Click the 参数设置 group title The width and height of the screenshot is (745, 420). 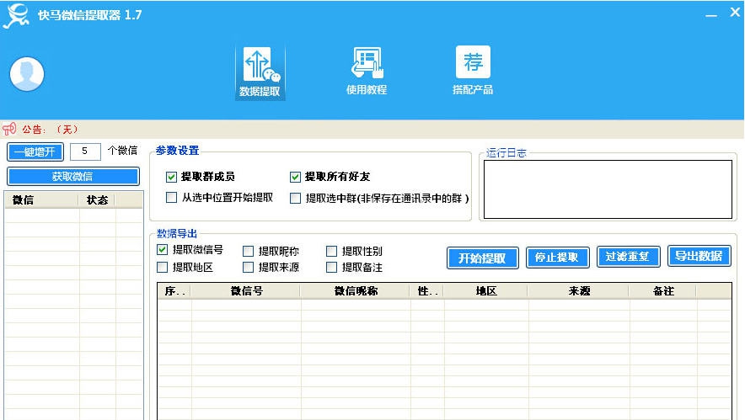(x=177, y=151)
